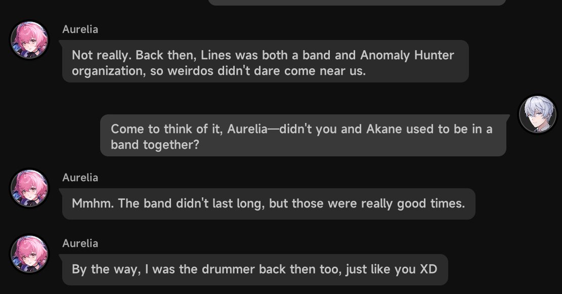Select the "Come to think of it" bubble

303,135
